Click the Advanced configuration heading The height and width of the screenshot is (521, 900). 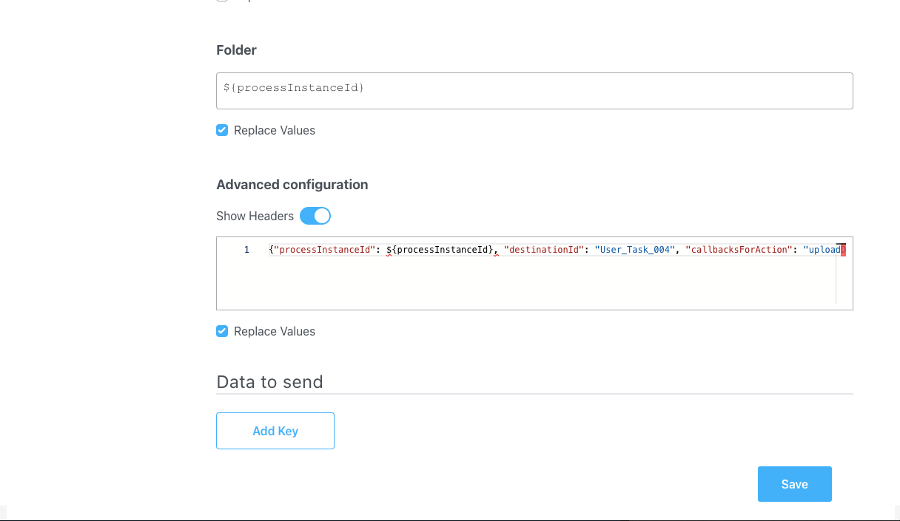(x=292, y=185)
